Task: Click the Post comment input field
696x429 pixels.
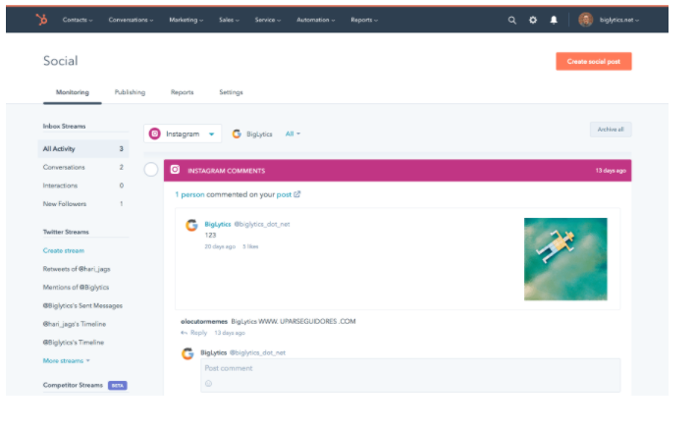Action: pyautogui.click(x=410, y=375)
